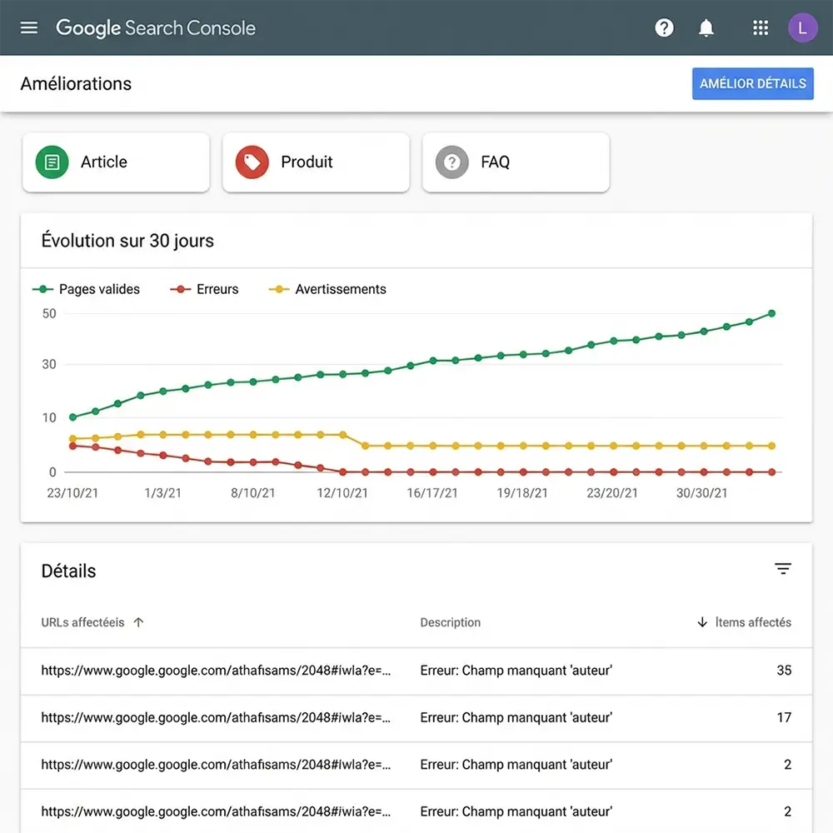Toggle the Erreurs series in the legend
833x833 pixels.
click(x=204, y=289)
